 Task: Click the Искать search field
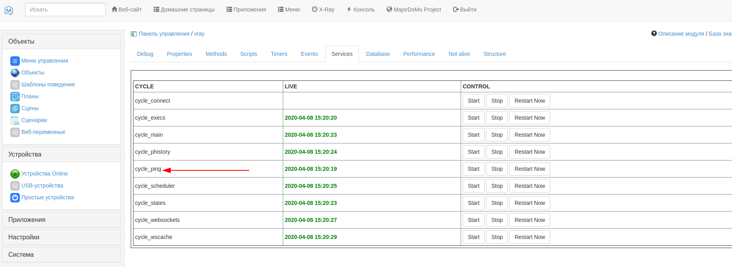pos(65,10)
